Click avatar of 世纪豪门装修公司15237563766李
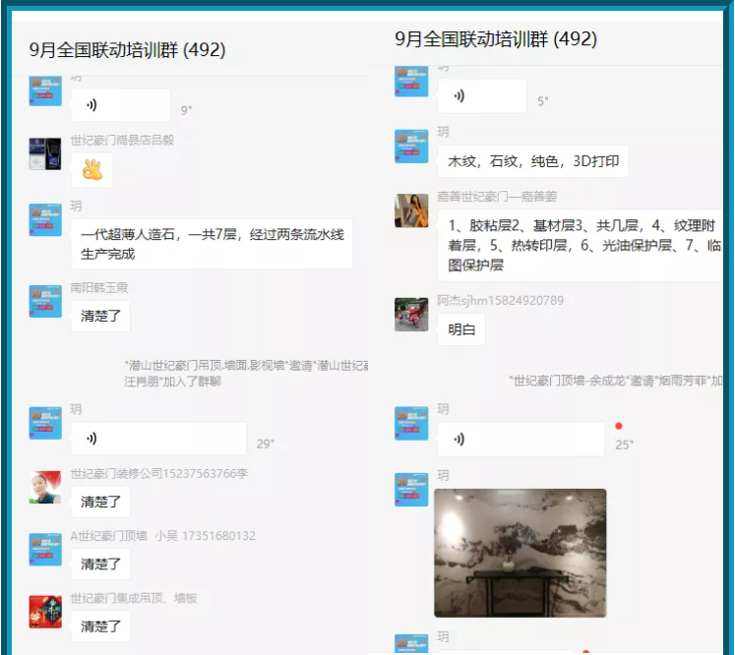This screenshot has height=655, width=735. click(45, 488)
